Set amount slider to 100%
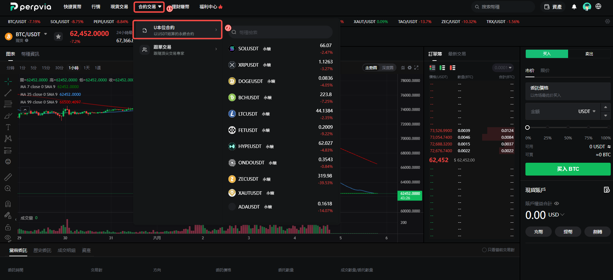Image resolution: width=613 pixels, height=280 pixels. pos(609,128)
